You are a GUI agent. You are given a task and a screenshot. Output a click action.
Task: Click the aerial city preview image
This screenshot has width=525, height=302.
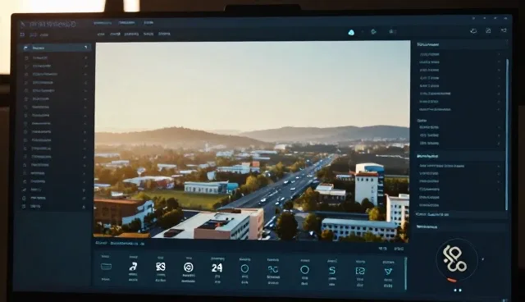tap(252, 140)
